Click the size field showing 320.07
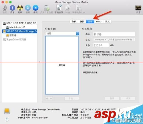Image resolution: width=143 pixels, height=124 pixels. click(x=101, y=45)
